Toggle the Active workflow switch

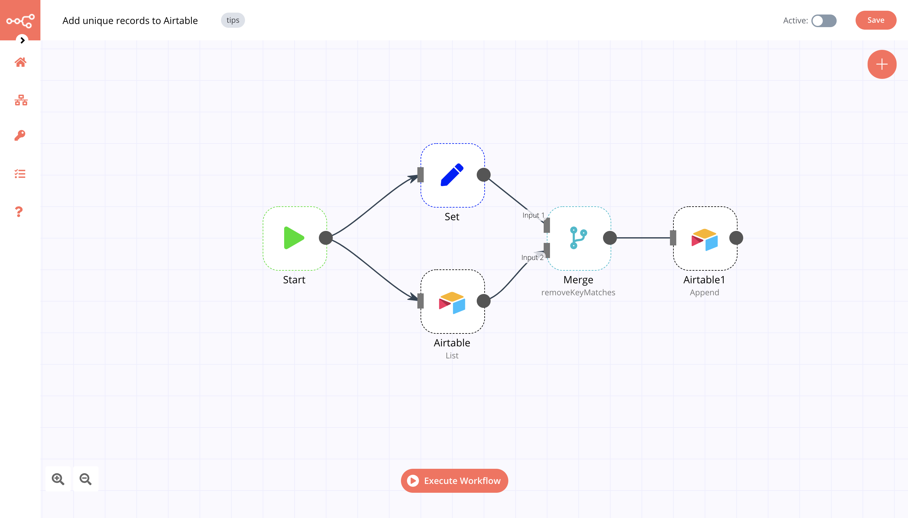pyautogui.click(x=823, y=21)
